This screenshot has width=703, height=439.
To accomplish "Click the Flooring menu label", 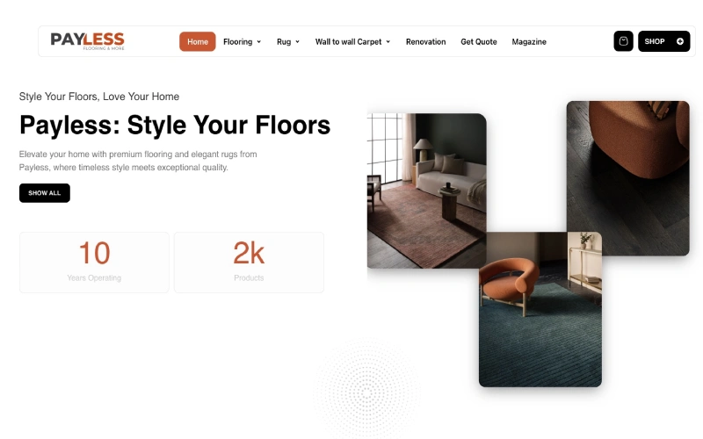I will tap(237, 41).
